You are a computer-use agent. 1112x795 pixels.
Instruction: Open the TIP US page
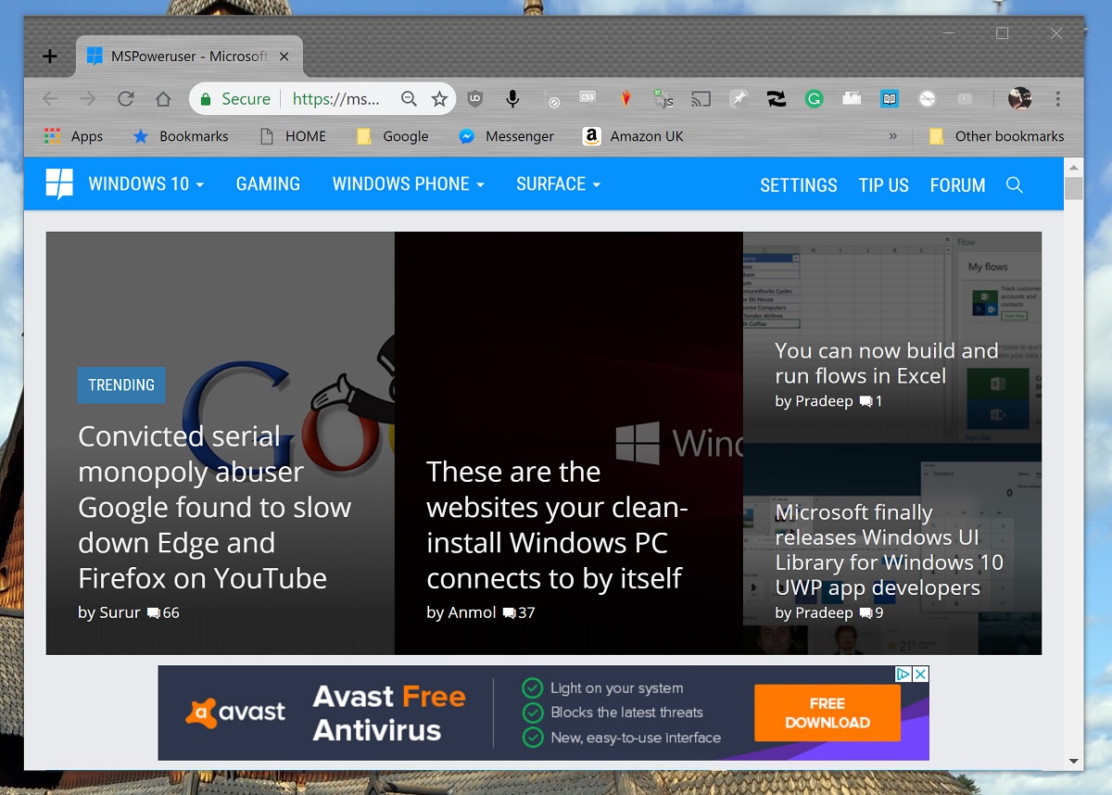[x=884, y=185]
